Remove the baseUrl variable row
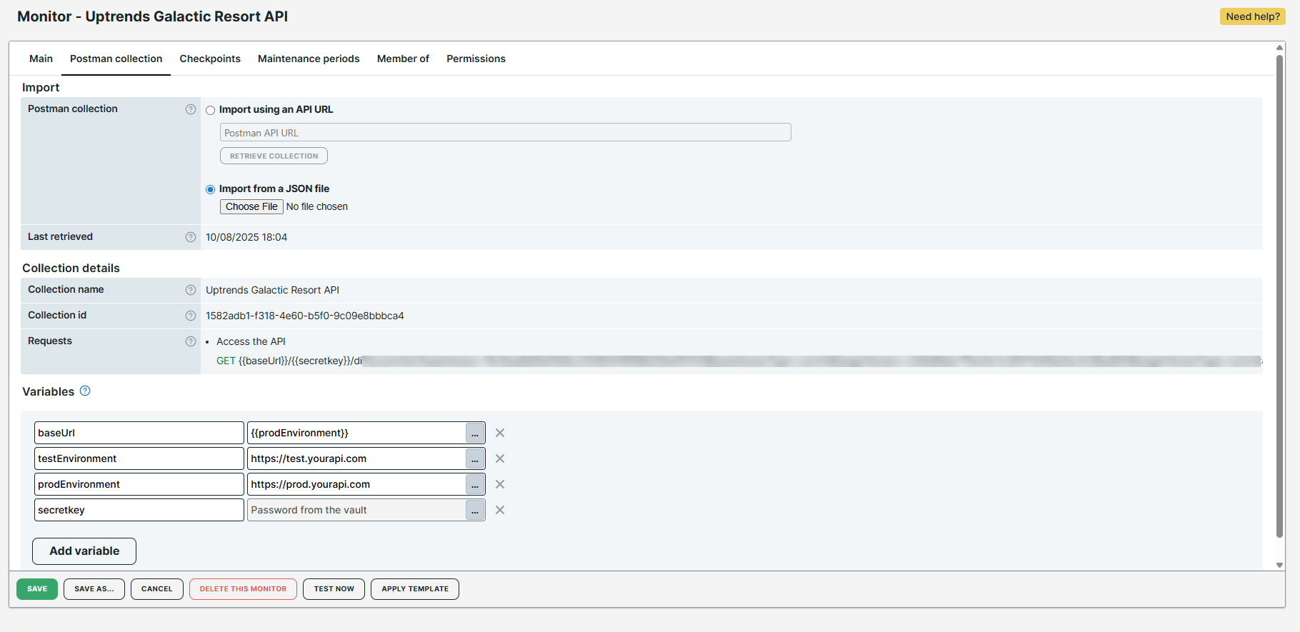The width and height of the screenshot is (1300, 632). point(500,433)
